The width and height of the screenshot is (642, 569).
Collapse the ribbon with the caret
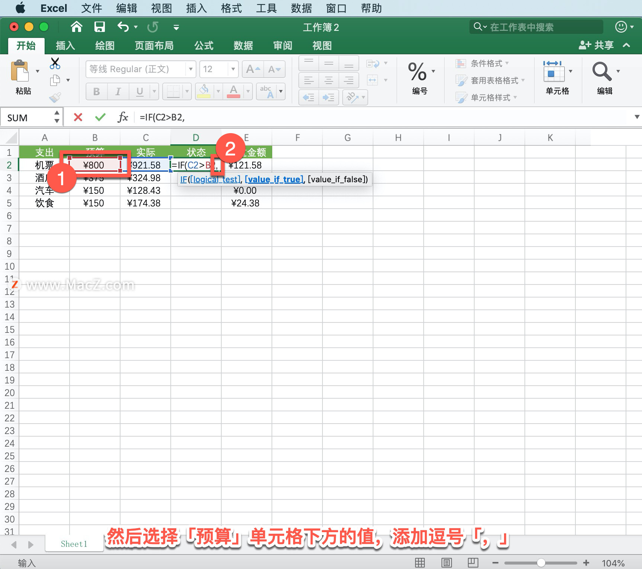pyautogui.click(x=626, y=45)
